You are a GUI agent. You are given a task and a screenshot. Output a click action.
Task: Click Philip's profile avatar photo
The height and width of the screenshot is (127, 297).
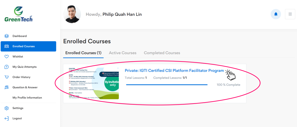72,14
